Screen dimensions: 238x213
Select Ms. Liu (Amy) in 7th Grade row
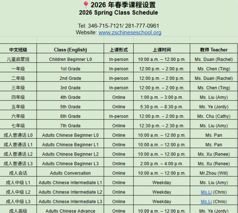tap(214, 124)
